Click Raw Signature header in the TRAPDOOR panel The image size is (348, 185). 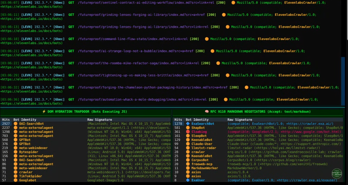tap(100, 120)
